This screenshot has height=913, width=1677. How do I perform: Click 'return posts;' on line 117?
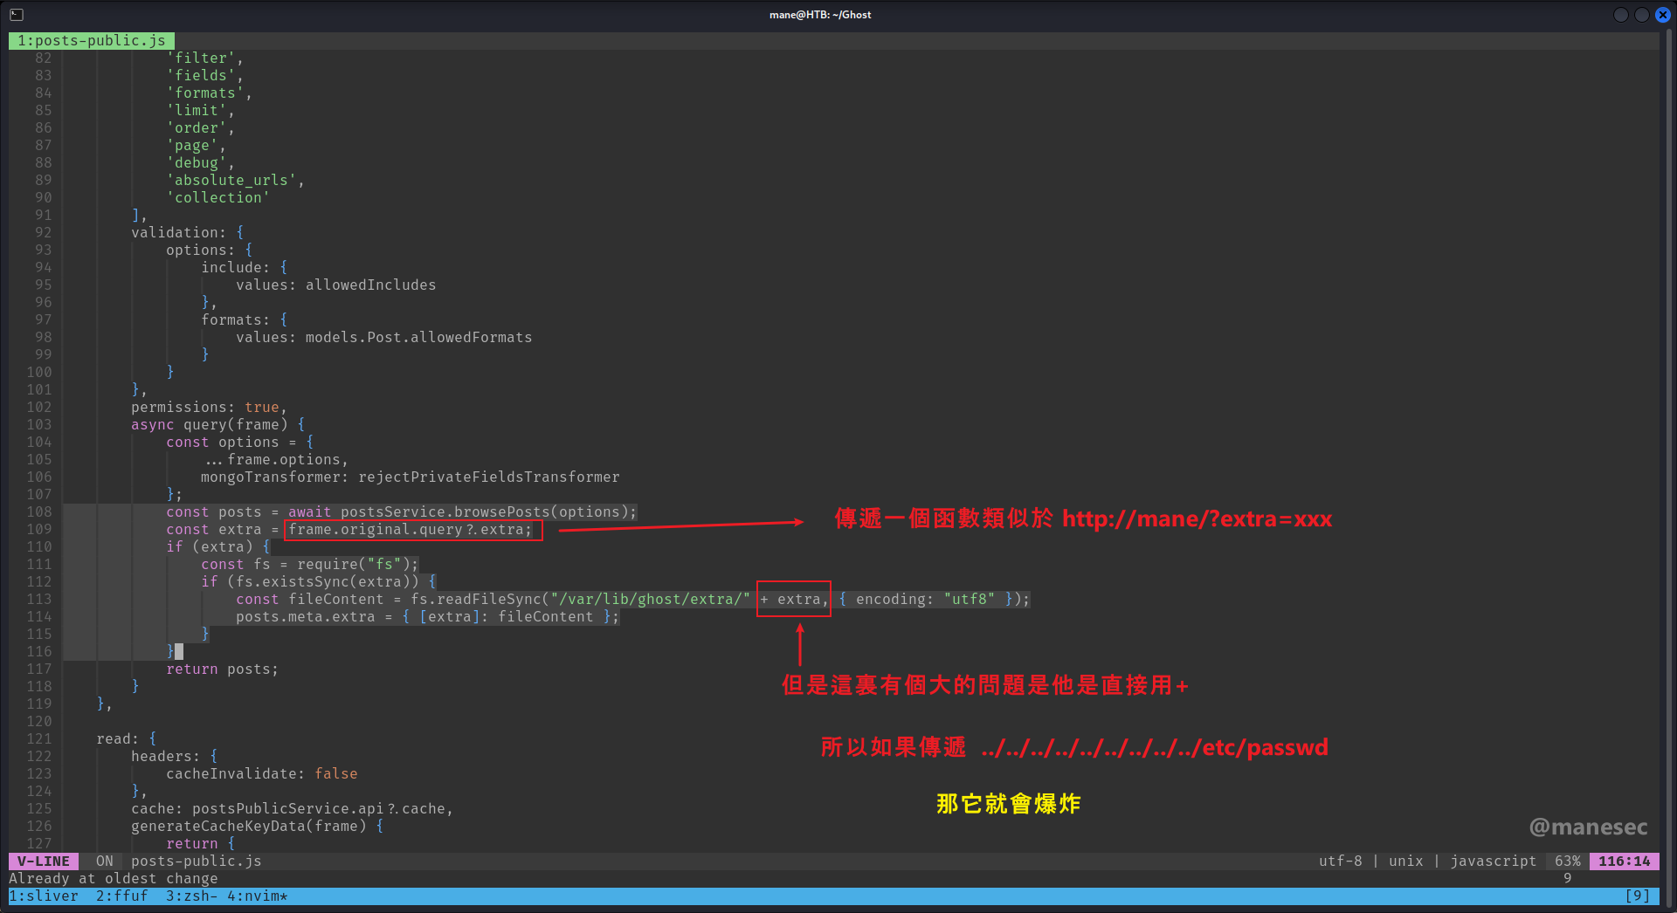223,669
